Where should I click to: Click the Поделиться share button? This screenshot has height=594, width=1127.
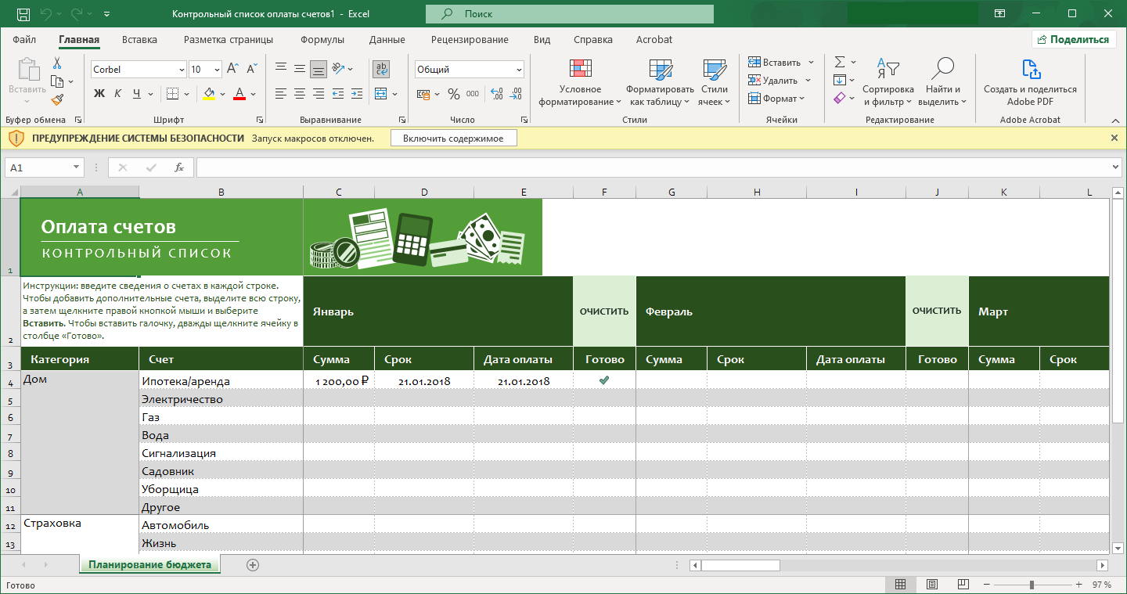click(x=1074, y=40)
